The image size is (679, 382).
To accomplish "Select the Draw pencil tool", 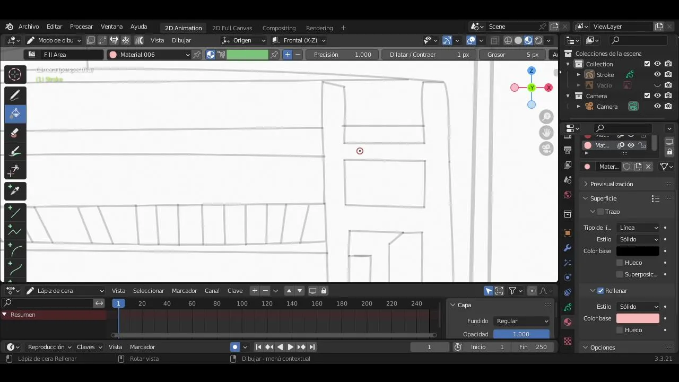I will (15, 95).
